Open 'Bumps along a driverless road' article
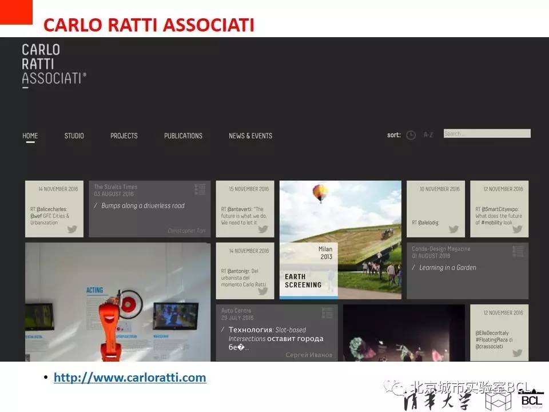Screen dimensions: 549x412 (x=143, y=205)
